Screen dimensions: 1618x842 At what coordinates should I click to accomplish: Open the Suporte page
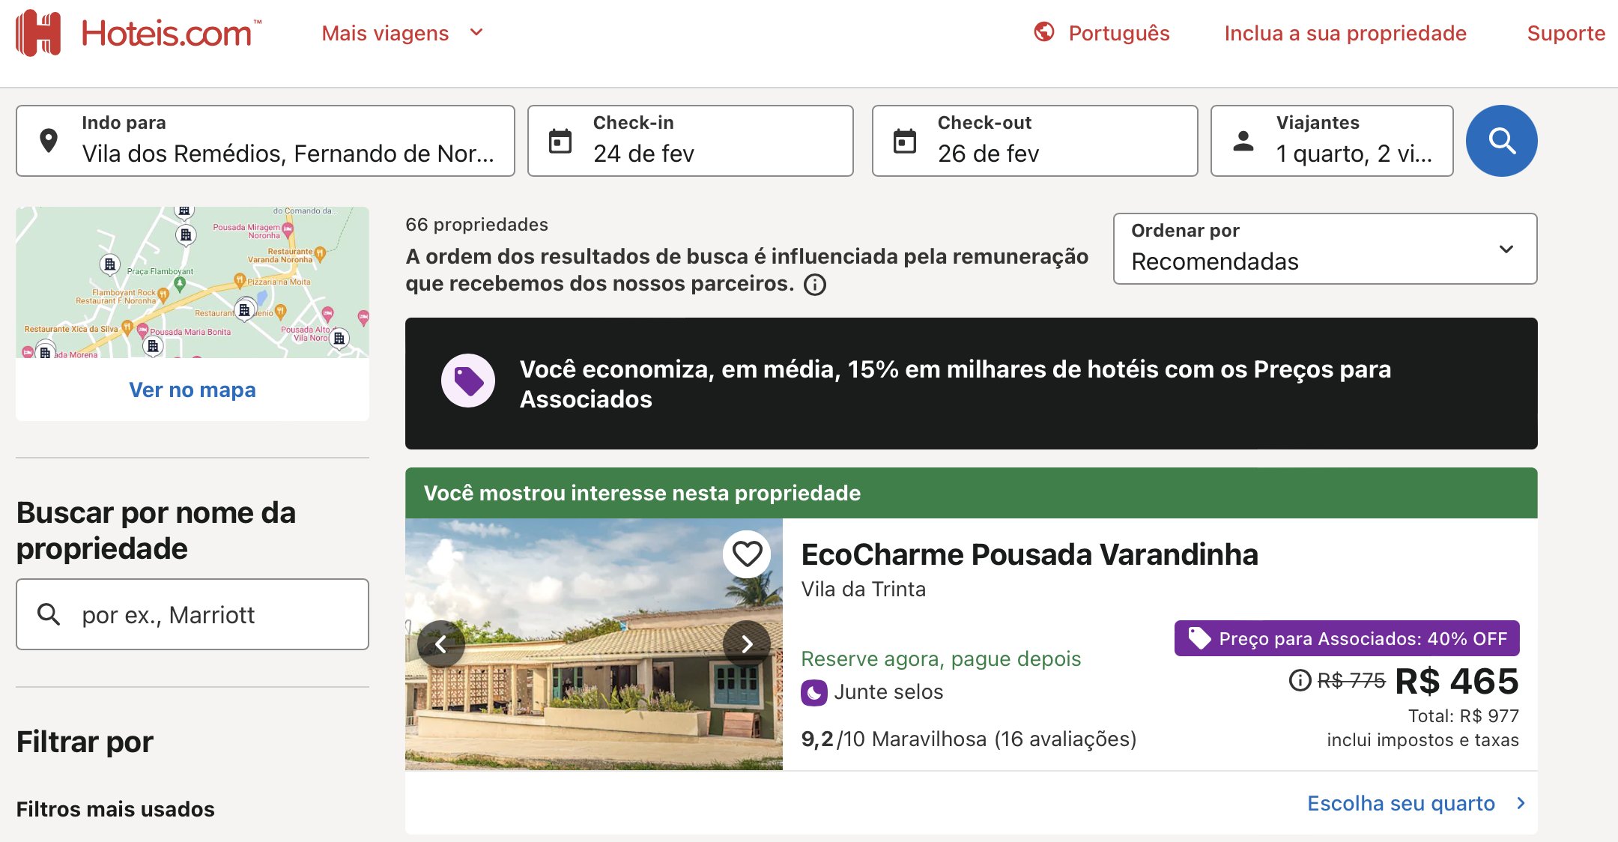[1566, 33]
